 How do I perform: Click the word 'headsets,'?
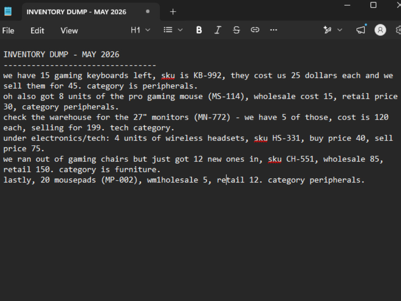point(228,138)
